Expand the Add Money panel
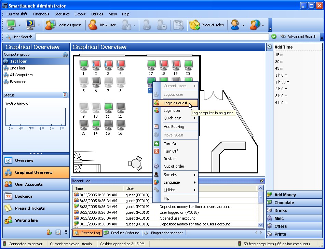Viewport: 325px width, 249px height. (294, 195)
